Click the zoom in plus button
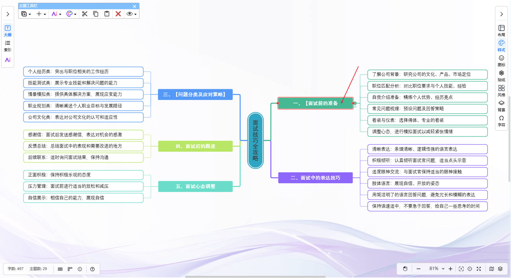The width and height of the screenshot is (511, 278). pyautogui.click(x=451, y=269)
